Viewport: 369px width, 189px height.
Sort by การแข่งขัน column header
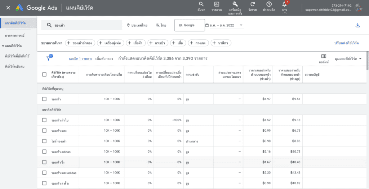(192, 74)
